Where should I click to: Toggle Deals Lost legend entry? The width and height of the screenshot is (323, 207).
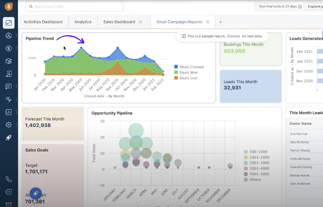[186, 78]
